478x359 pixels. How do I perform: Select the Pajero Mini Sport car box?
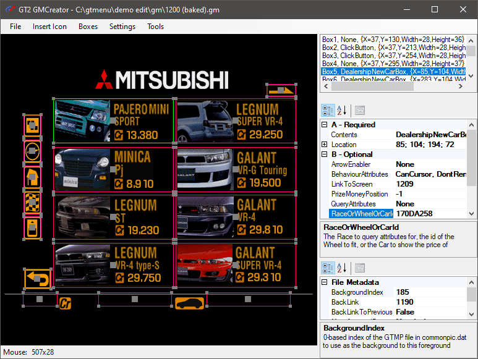point(114,121)
